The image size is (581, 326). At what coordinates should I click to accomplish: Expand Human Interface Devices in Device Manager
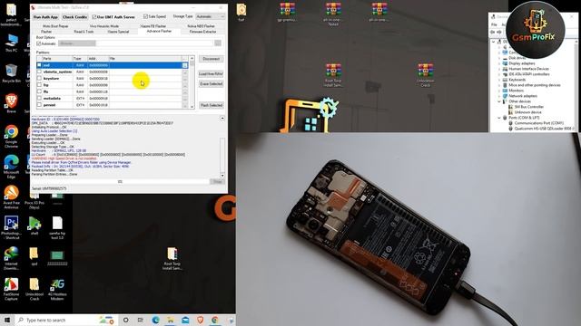(x=499, y=69)
